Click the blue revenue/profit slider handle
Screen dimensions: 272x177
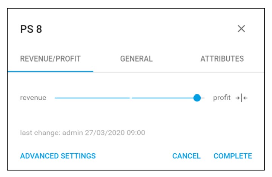click(x=197, y=98)
